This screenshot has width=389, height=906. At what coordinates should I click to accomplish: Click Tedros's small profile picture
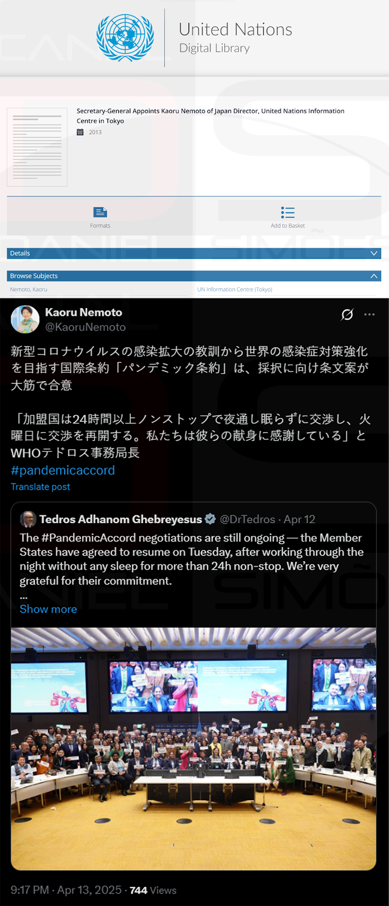(x=28, y=519)
